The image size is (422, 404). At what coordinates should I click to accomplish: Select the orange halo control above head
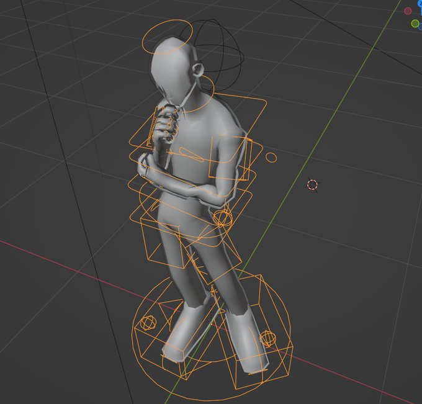coord(168,37)
